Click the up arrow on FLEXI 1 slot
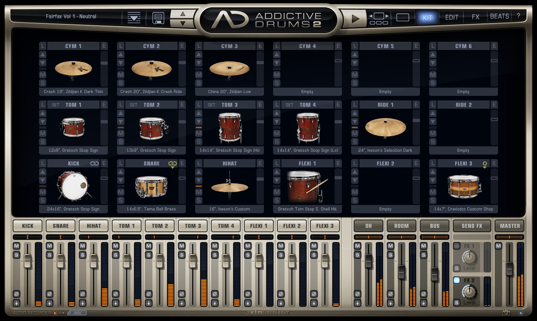 click(x=277, y=172)
